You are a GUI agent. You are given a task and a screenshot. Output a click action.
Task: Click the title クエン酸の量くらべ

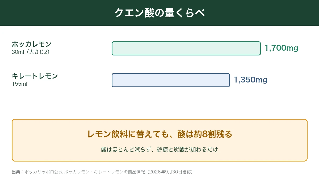[159, 13]
